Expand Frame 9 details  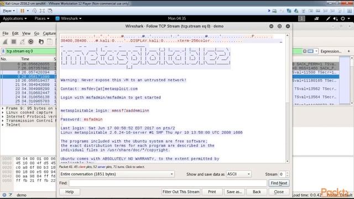[x=3, y=108]
